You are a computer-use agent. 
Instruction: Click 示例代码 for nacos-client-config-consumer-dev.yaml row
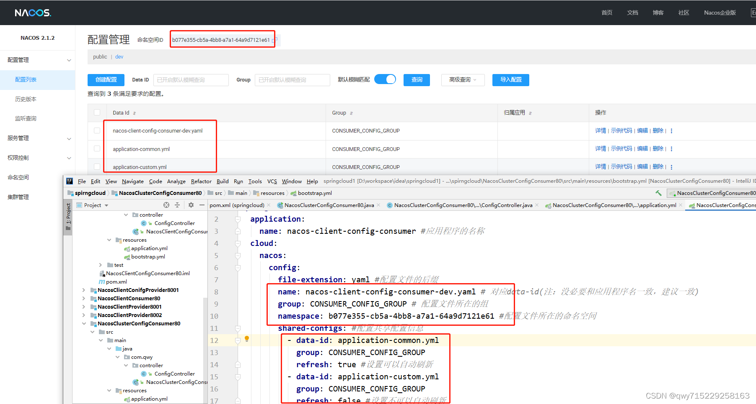[621, 131]
